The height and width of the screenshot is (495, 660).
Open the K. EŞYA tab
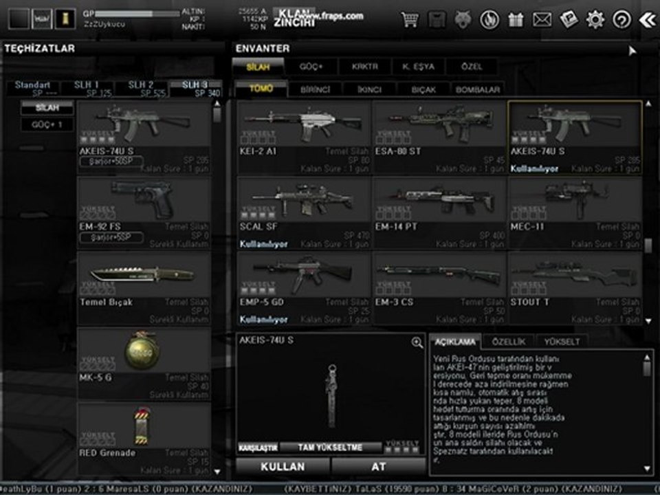click(418, 67)
